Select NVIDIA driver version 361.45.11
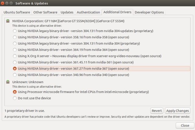The width and height of the screenshot is (195, 130). [x=15, y=62]
